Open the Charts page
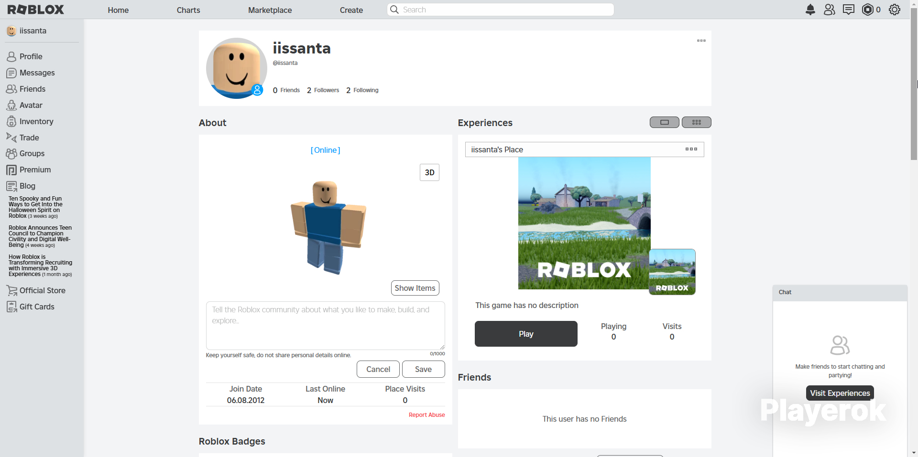918x457 pixels. [x=188, y=10]
